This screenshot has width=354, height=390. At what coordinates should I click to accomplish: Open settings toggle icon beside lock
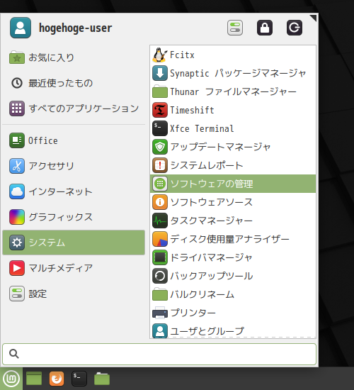pos(235,28)
